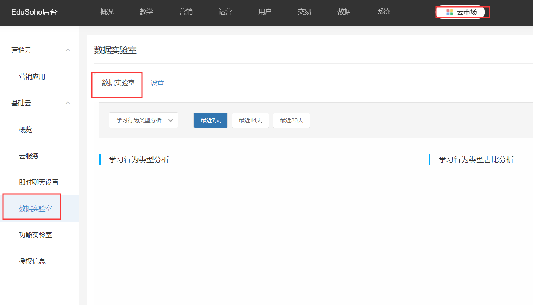Collapse the 营销云 sidebar section chevron
Screen dimensions: 533x305
68,50
